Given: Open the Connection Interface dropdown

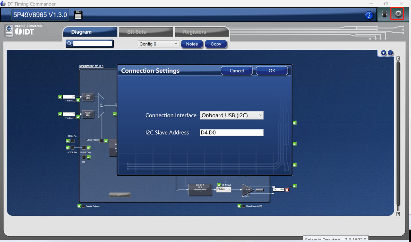Looking at the screenshot, I should coord(232,115).
